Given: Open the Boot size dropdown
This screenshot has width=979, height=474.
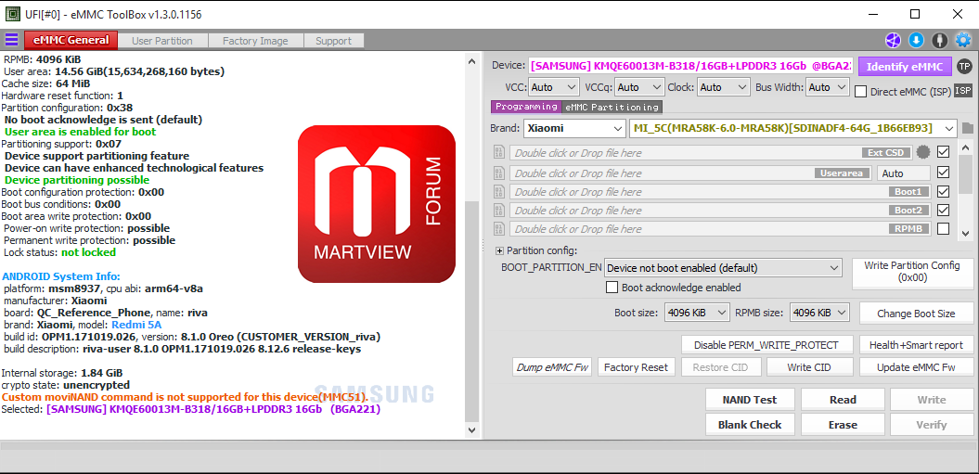Looking at the screenshot, I should point(697,313).
